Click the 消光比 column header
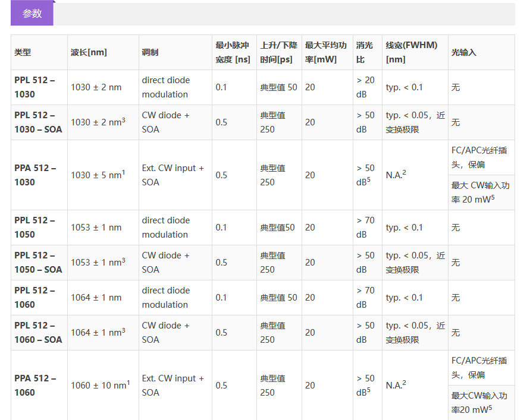Image resolution: width=530 pixels, height=420 pixels. pos(365,52)
